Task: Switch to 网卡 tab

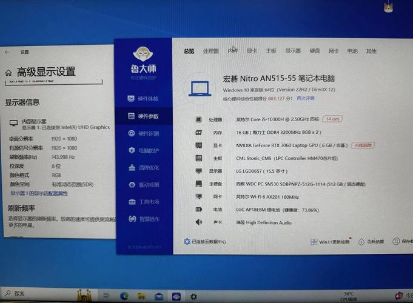Action: pyautogui.click(x=333, y=51)
